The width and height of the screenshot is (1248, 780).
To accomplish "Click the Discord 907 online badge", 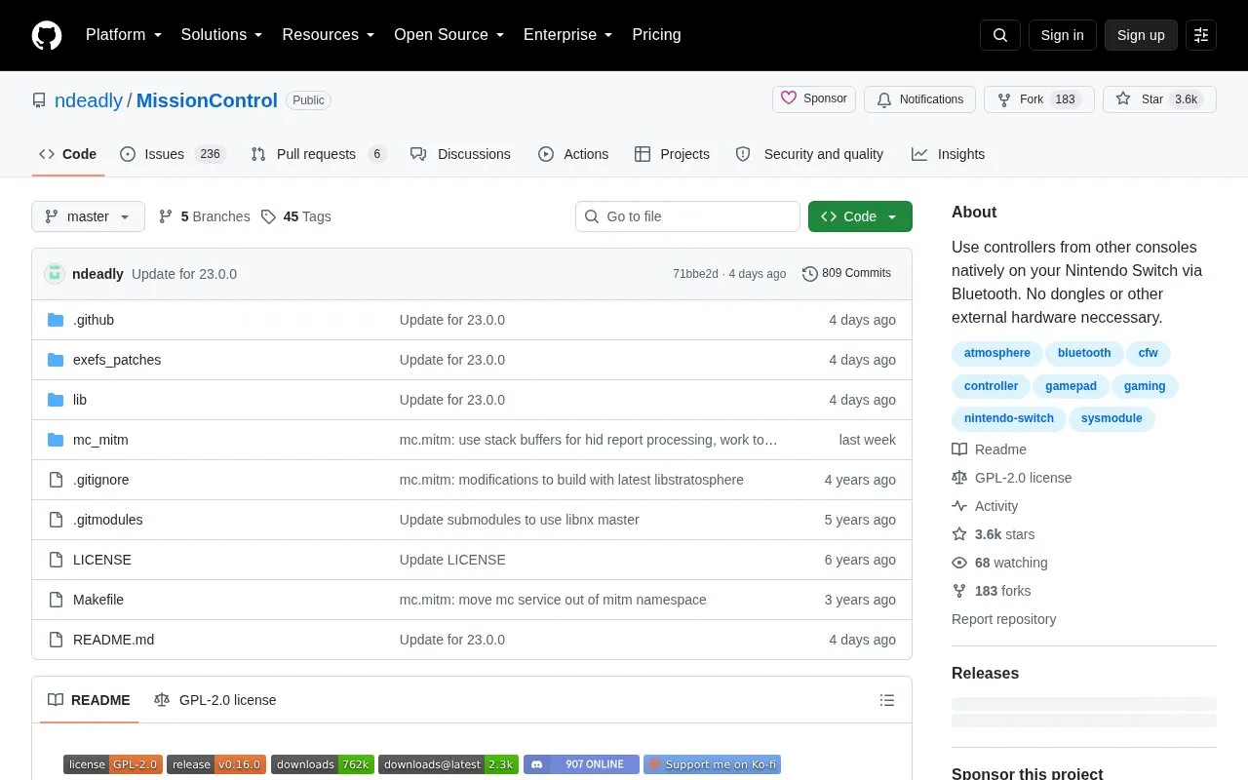I will point(581,764).
